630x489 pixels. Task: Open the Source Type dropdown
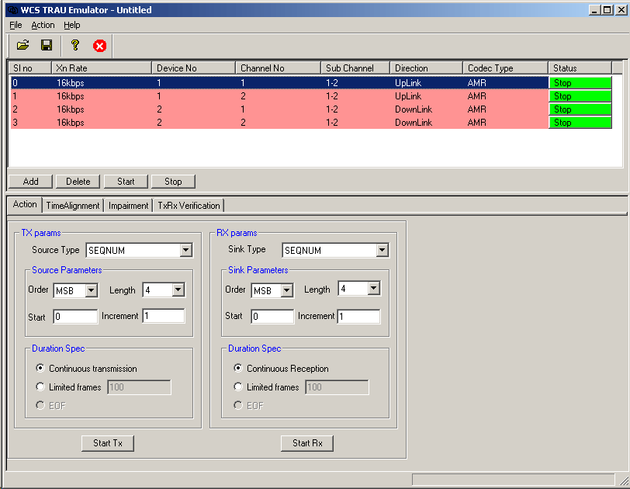(x=185, y=251)
